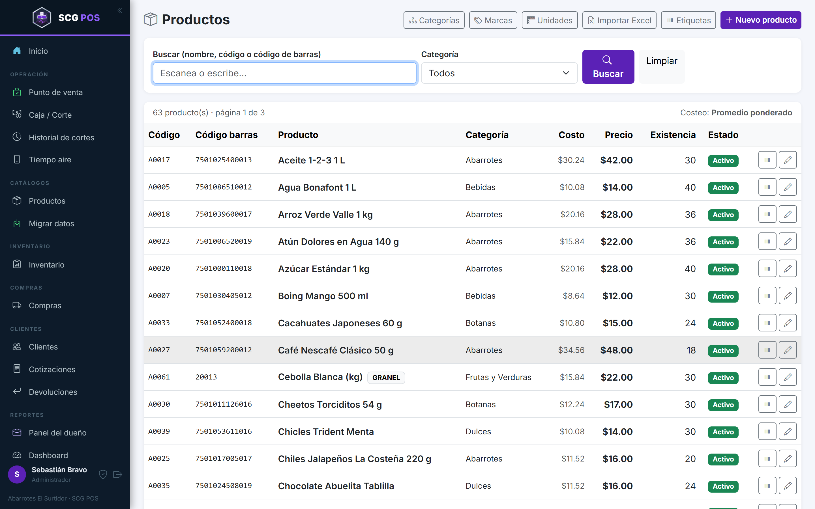The width and height of the screenshot is (815, 509).
Task: Open Migrar datos
Action: click(65, 223)
